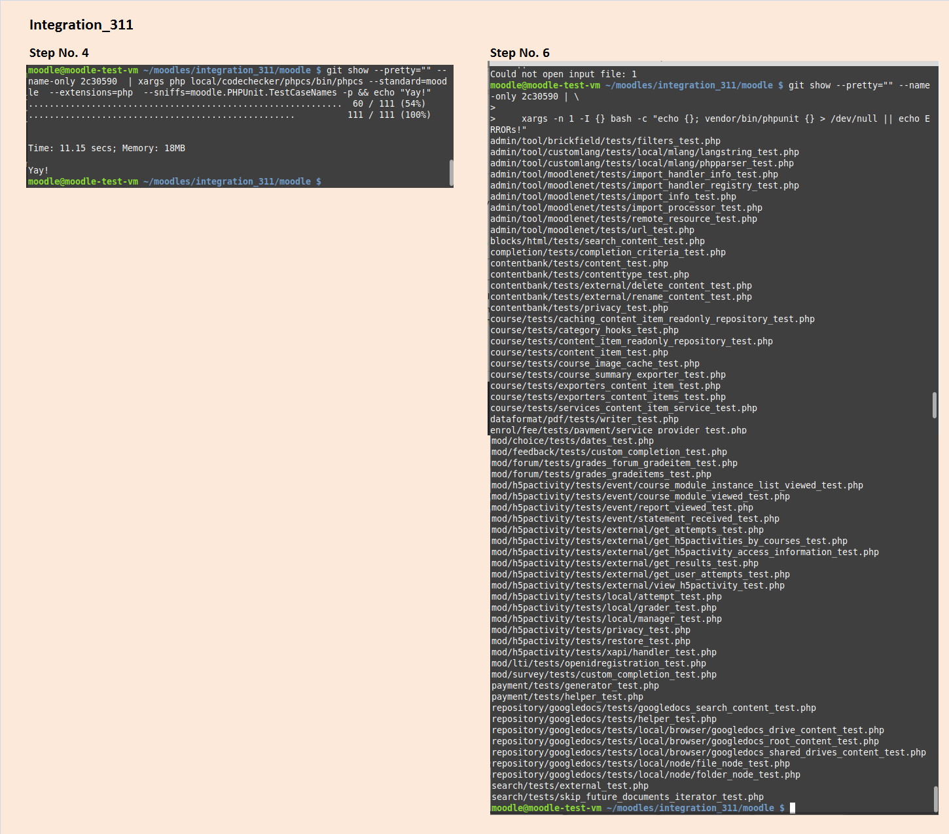Click the 'Yay!' output line
This screenshot has width=949, height=834.
[39, 171]
